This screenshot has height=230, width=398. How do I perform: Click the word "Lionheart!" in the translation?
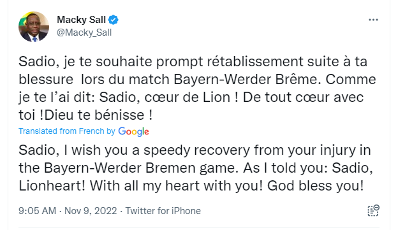52,186
